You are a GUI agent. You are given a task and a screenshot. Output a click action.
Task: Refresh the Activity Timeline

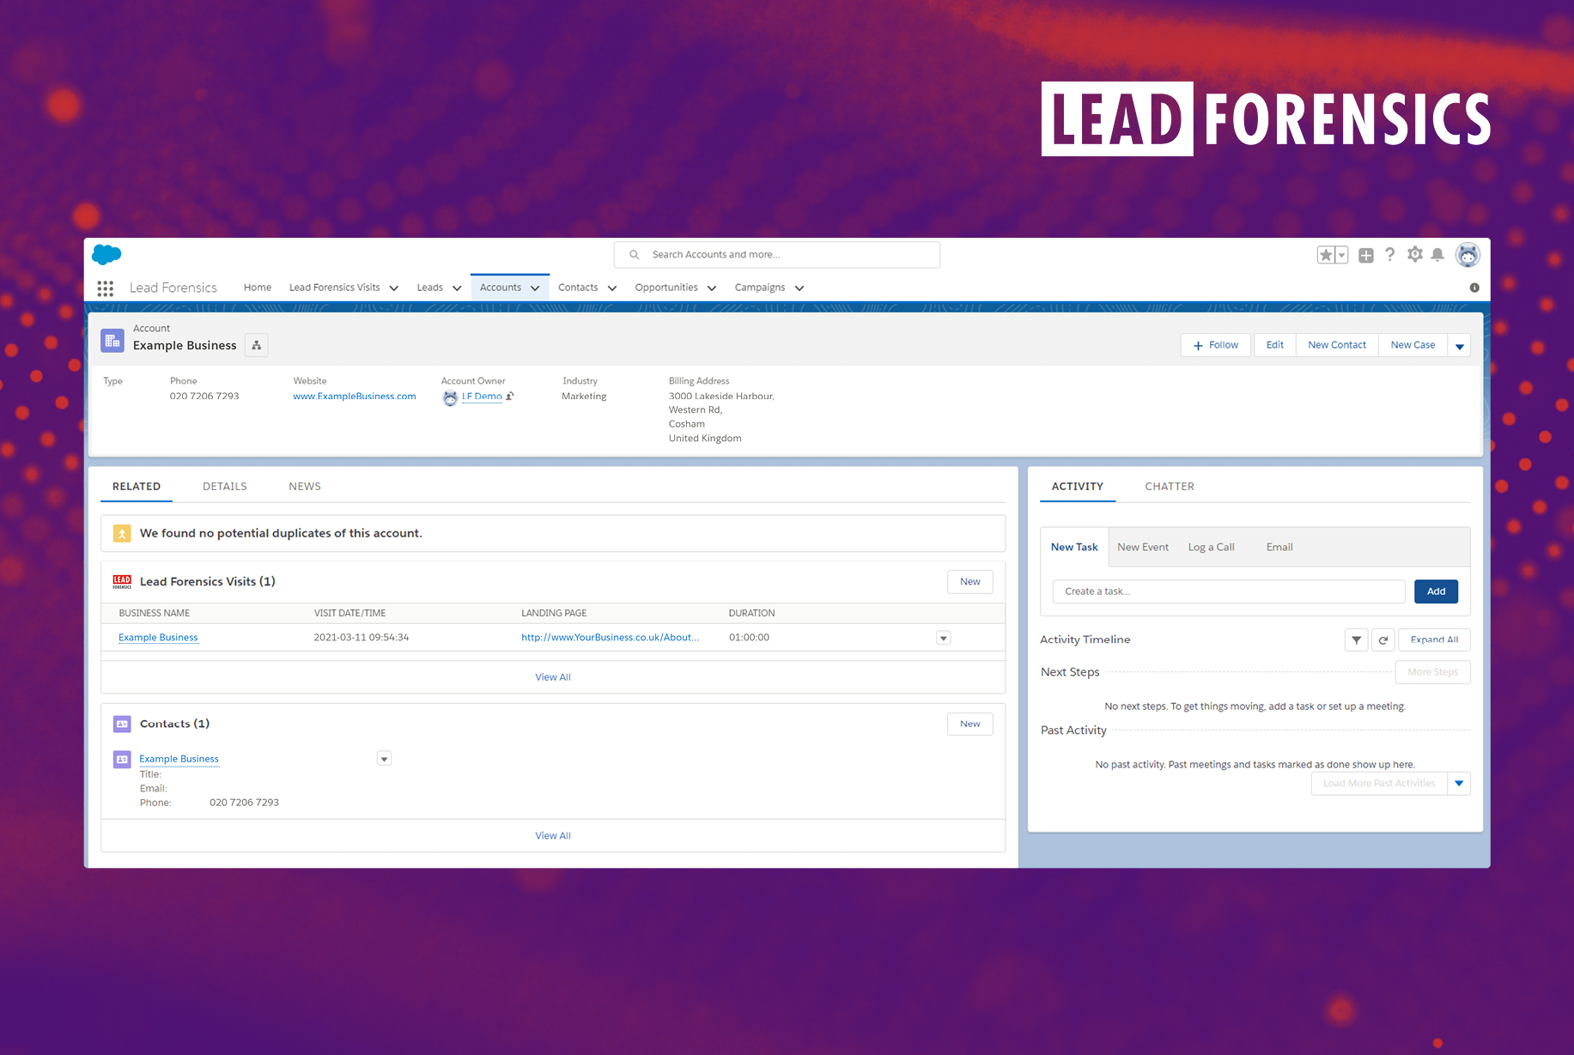1383,640
